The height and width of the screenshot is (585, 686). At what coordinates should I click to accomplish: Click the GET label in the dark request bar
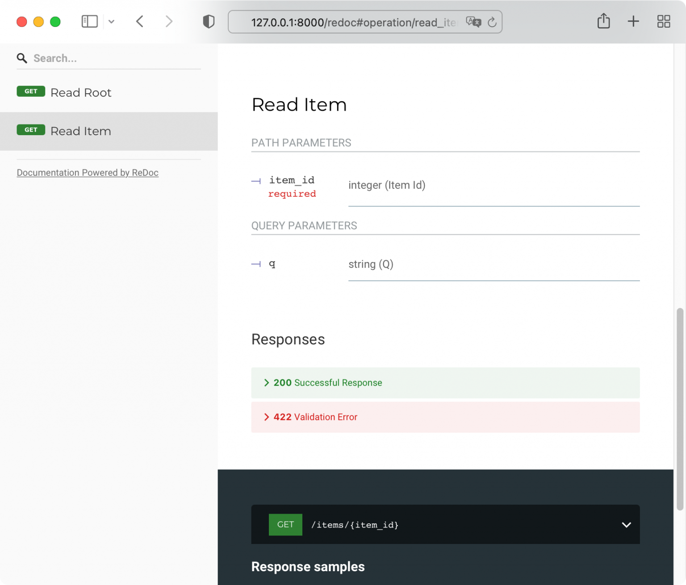(285, 524)
